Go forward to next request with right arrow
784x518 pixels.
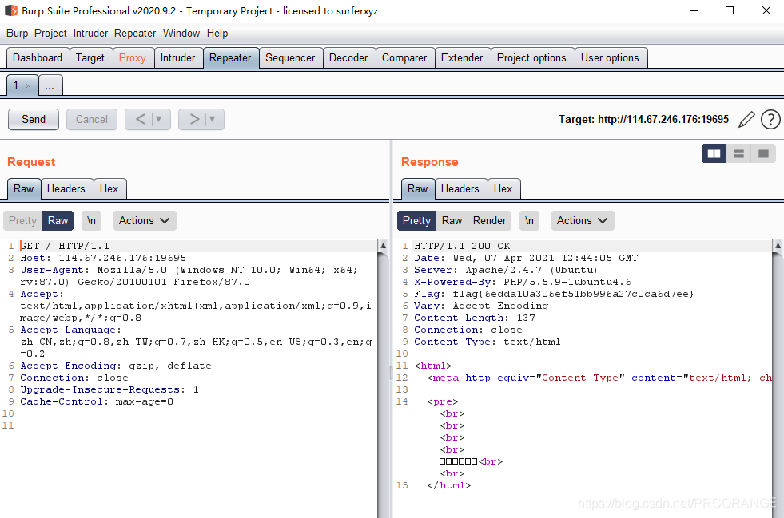click(x=194, y=120)
